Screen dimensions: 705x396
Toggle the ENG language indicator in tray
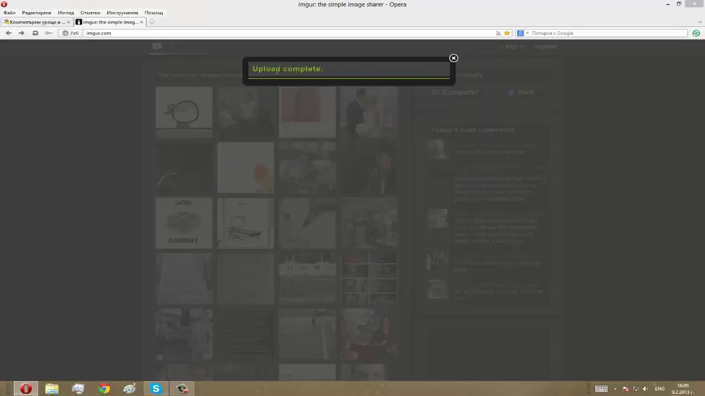pos(659,389)
